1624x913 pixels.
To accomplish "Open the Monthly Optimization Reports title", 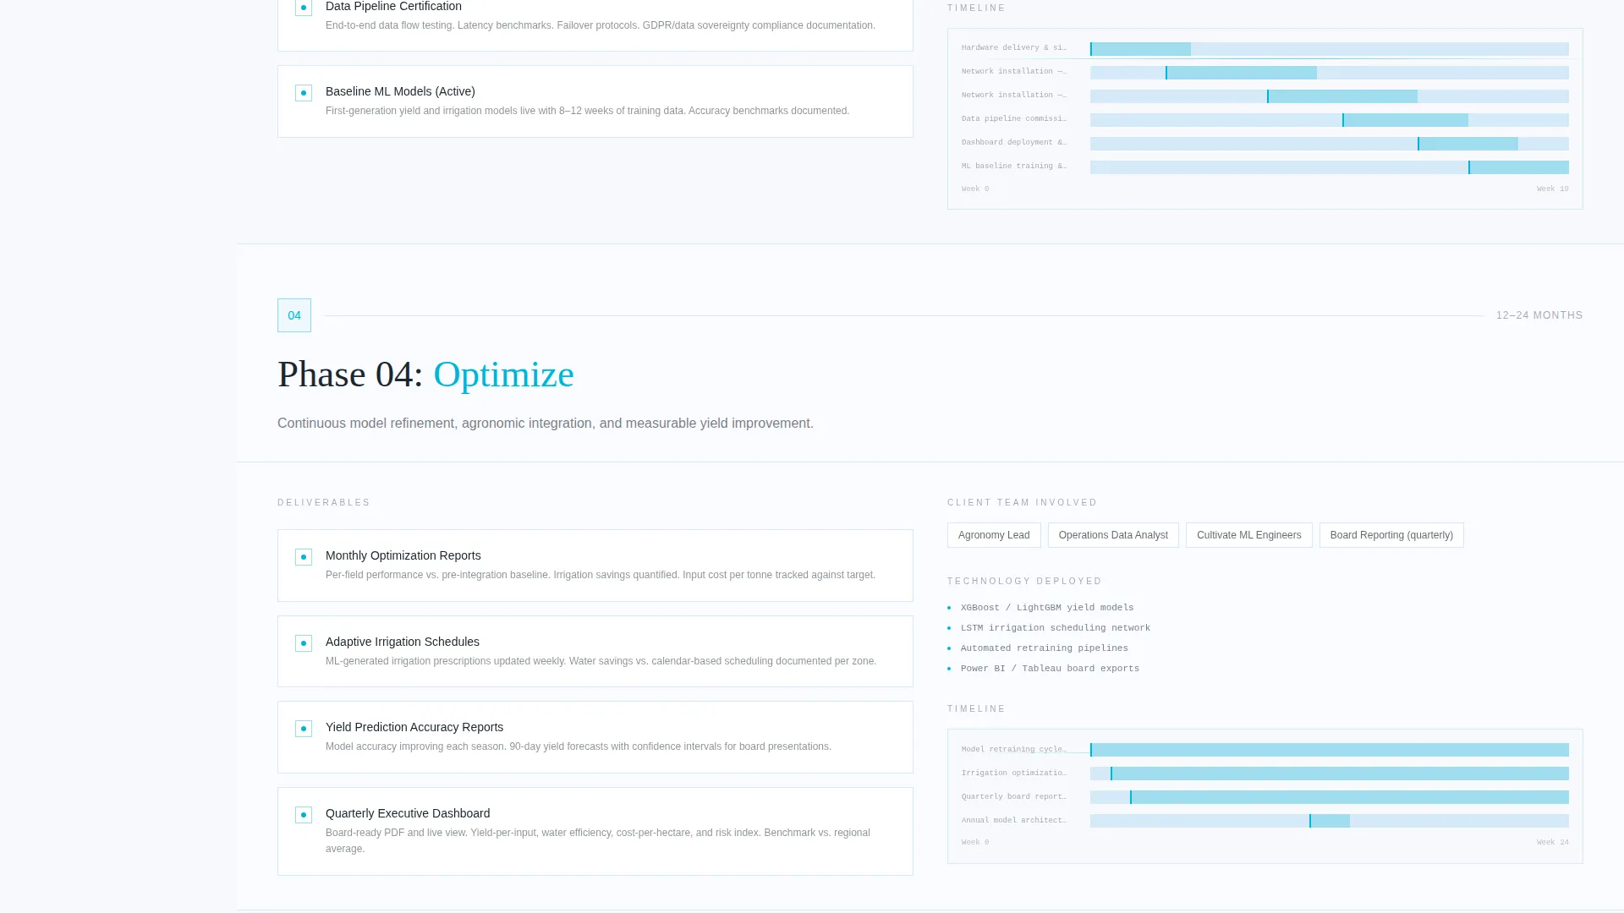I will [403, 555].
